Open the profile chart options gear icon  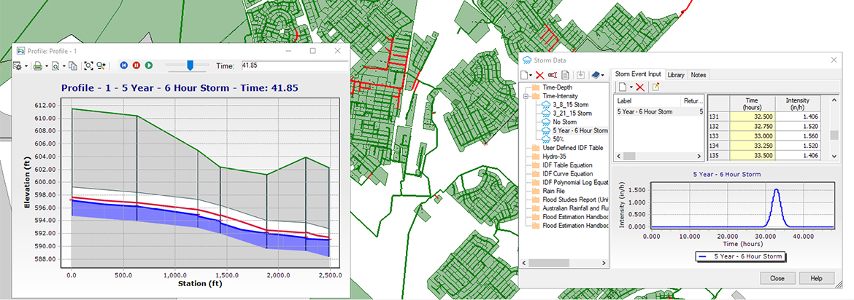pos(17,66)
